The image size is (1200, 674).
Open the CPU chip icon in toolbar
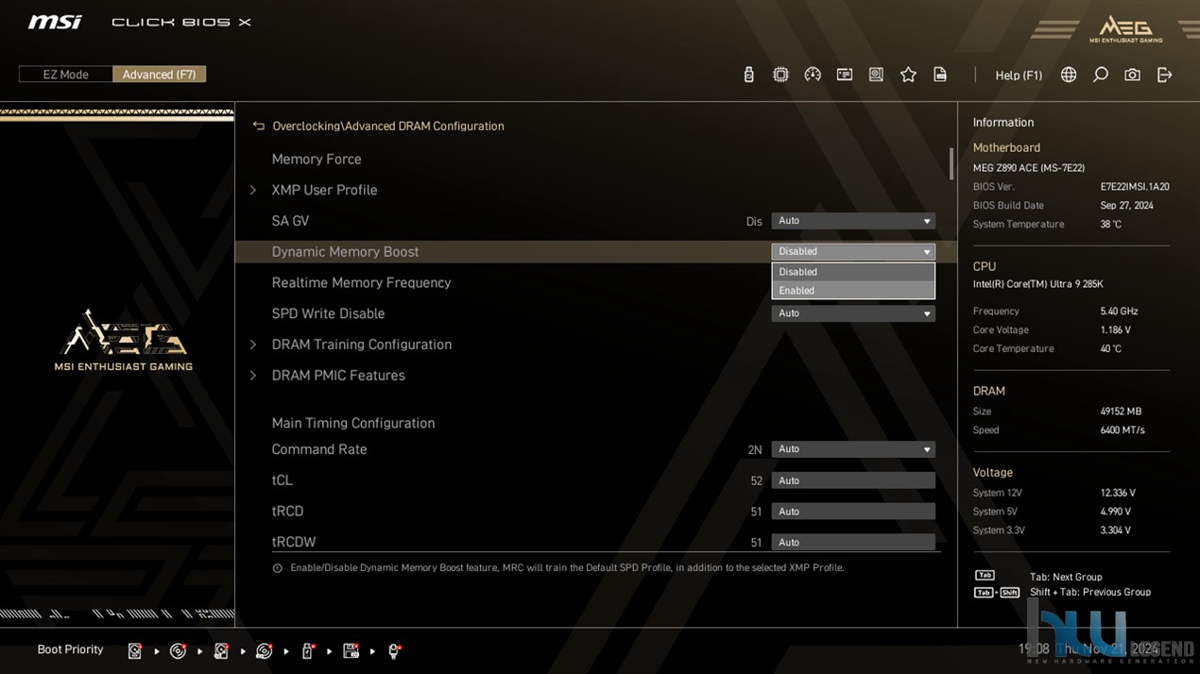tap(780, 75)
